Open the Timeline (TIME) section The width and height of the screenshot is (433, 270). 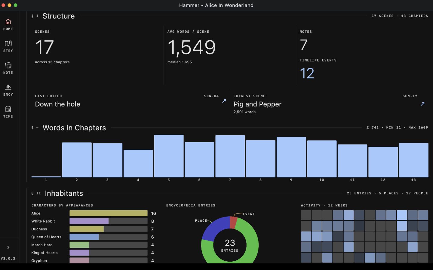coord(8,112)
